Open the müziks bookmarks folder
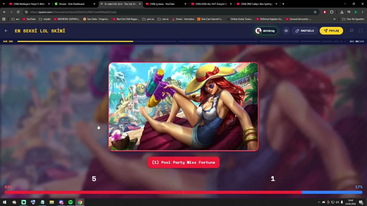367x206 pixels. (x=45, y=19)
